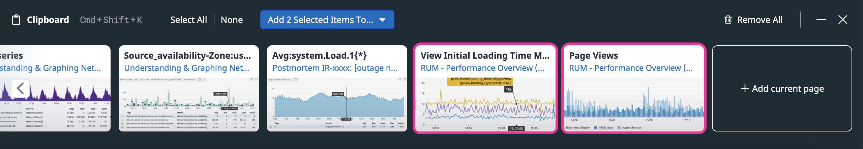Click the Clipboard icon at top left
863x149 pixels.
(x=16, y=20)
